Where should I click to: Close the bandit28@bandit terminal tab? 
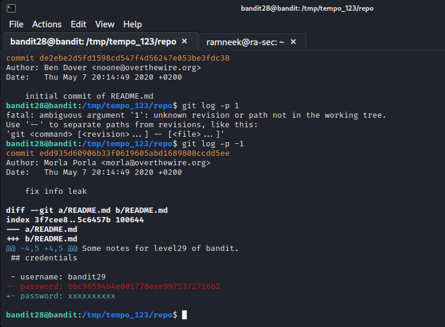point(184,42)
